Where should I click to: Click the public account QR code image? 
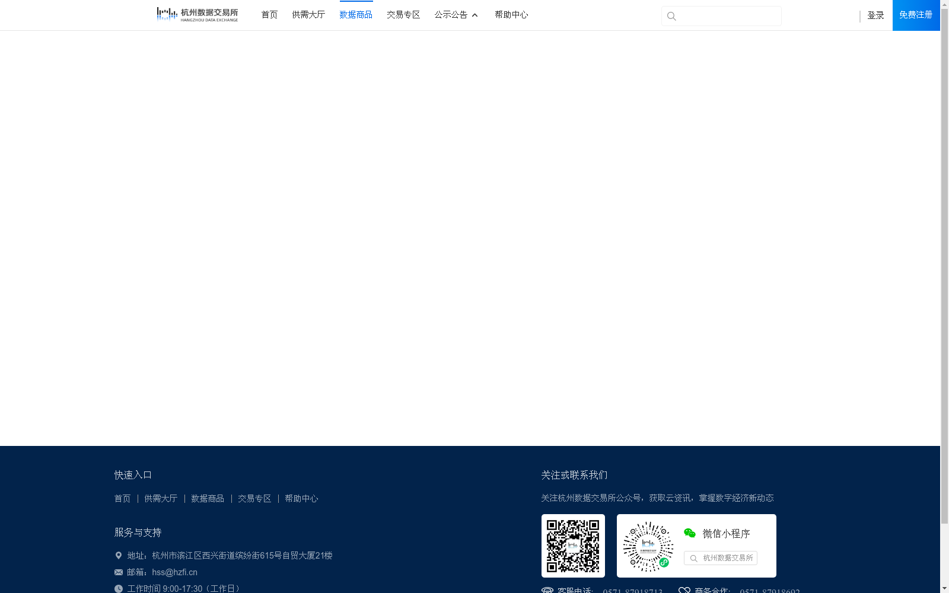coord(572,546)
